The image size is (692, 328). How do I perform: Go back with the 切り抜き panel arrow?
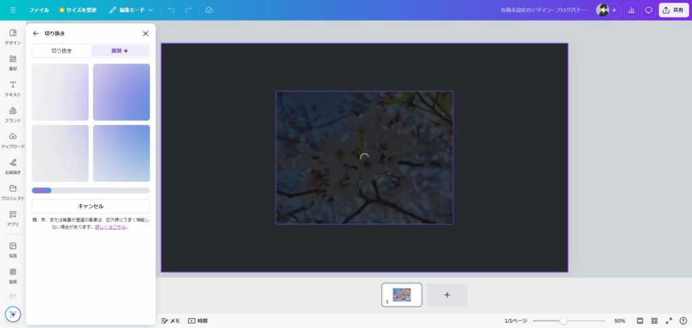[36, 33]
